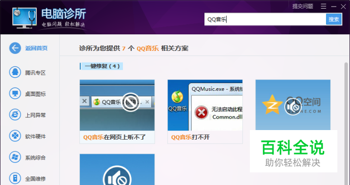Open the hamburger menu icon in title bar
This screenshot has height=185, width=350.
pos(323,7)
